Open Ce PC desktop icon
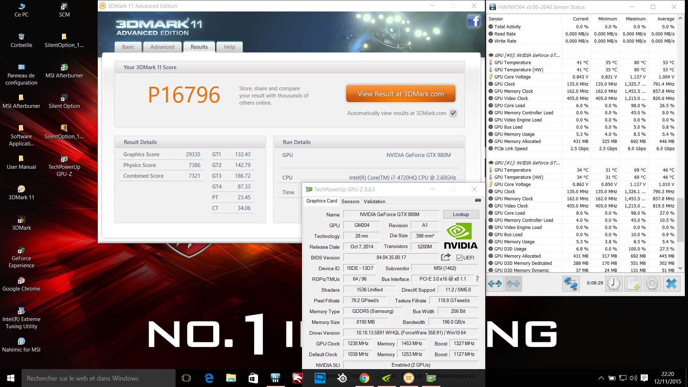This screenshot has height=387, width=688. point(21,10)
